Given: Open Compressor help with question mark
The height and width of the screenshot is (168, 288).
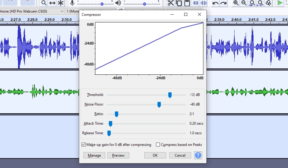Looking at the screenshot, I should click(x=198, y=155).
